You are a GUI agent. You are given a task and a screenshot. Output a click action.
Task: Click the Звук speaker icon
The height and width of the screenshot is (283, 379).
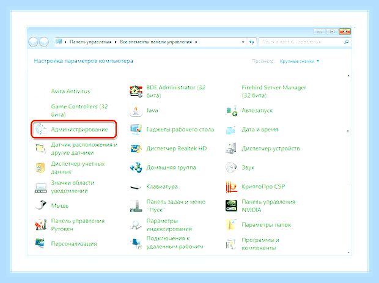point(231,167)
